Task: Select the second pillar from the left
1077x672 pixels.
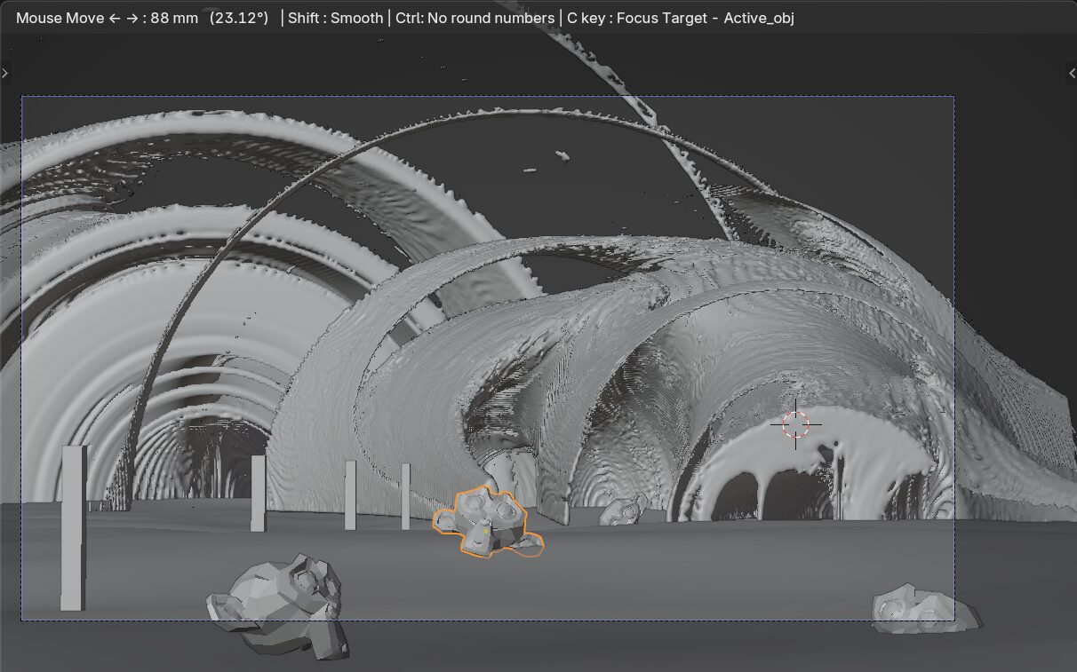Action: 258,494
